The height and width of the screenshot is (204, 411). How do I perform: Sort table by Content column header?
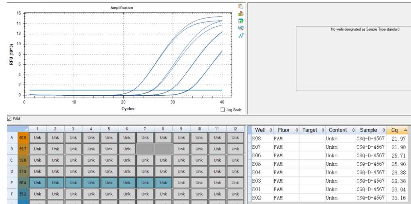[x=341, y=130]
